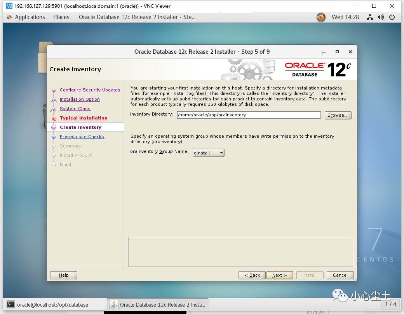Maximize the VNC Viewer window
404x314 pixels.
click(x=374, y=6)
